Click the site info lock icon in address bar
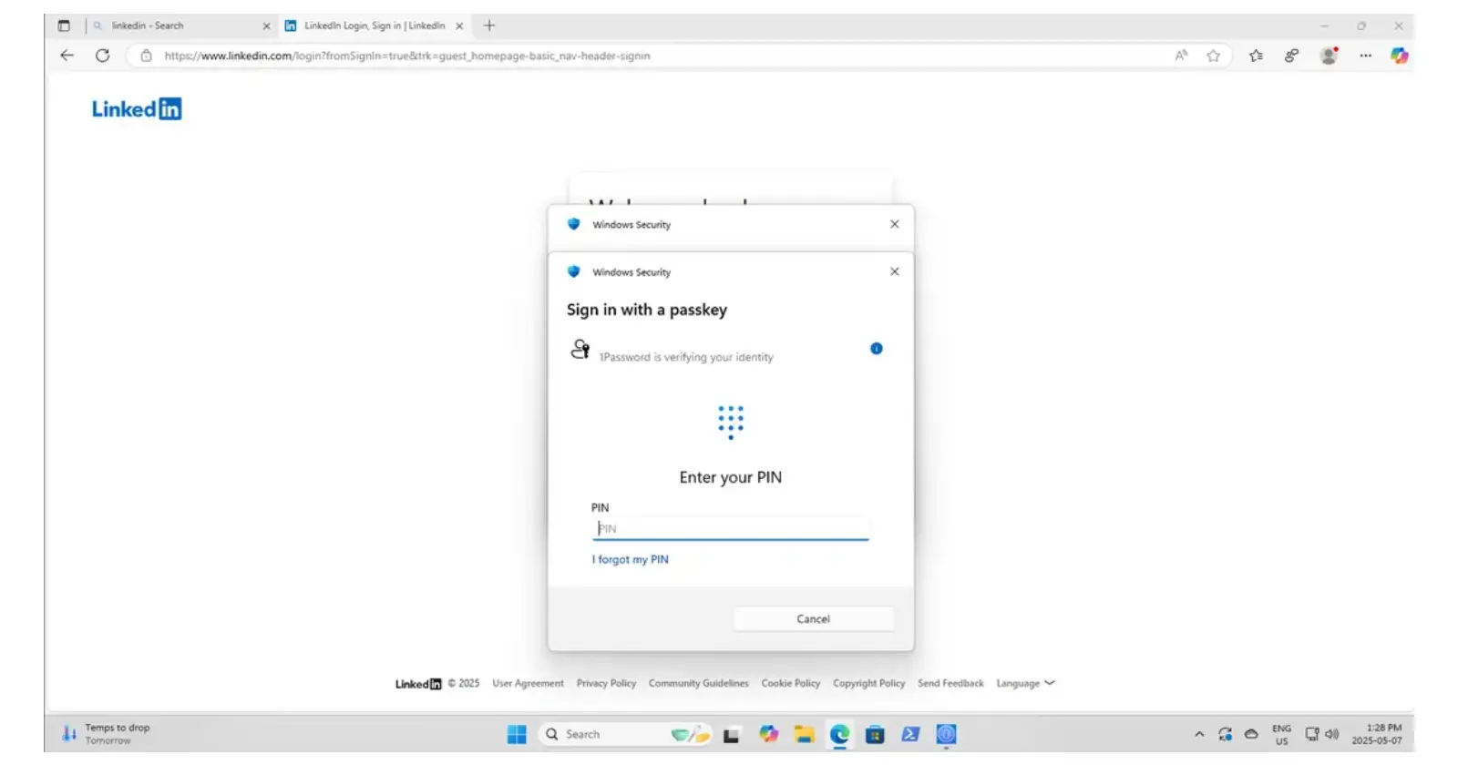1458x765 pixels. [146, 56]
